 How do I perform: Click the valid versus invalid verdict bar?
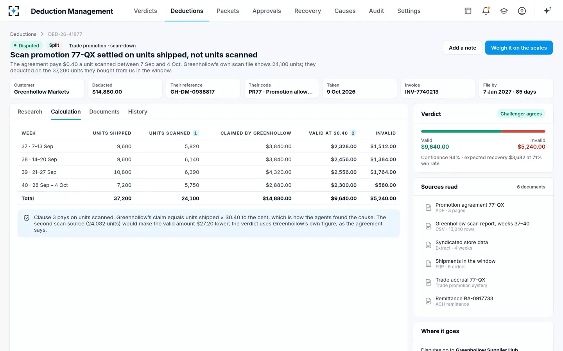point(483,131)
